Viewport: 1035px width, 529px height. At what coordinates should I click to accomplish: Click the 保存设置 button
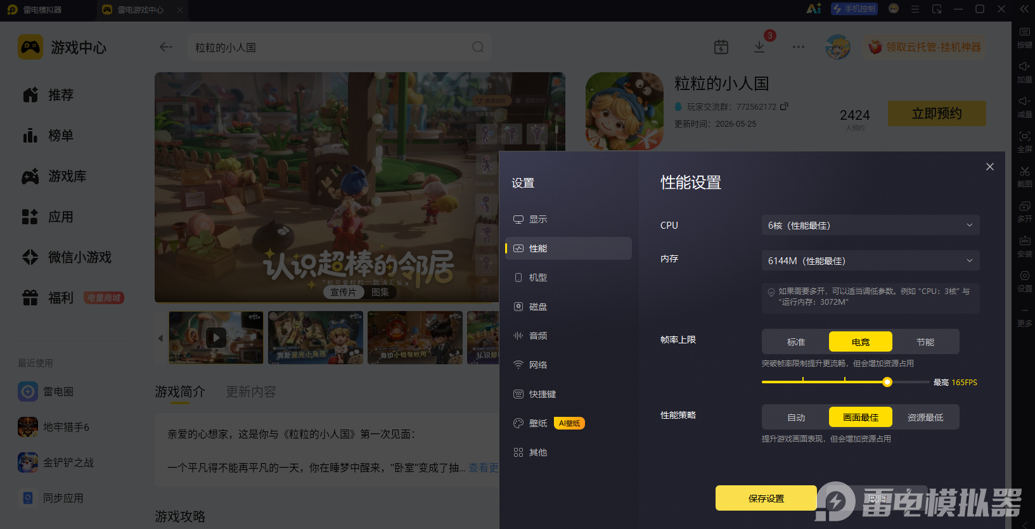[x=766, y=498]
